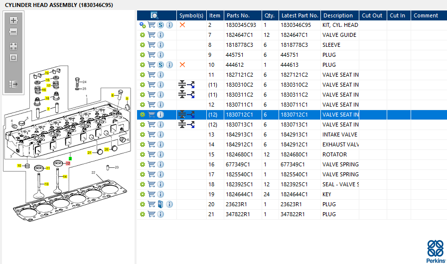Click the Perkins logo
The image size is (447, 264).
435,251
